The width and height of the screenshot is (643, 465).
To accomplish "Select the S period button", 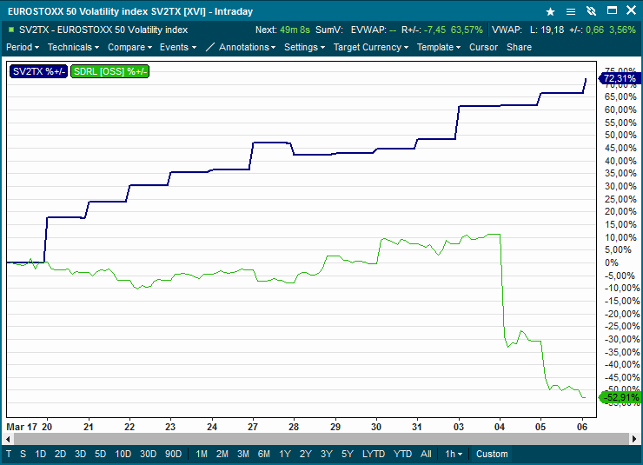I will coord(23,454).
